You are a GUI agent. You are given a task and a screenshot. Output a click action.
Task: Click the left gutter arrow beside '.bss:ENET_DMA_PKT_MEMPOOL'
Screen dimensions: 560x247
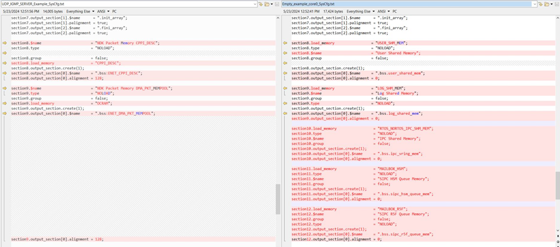[5, 113]
